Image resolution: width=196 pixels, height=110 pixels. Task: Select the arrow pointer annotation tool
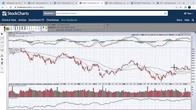point(2,34)
